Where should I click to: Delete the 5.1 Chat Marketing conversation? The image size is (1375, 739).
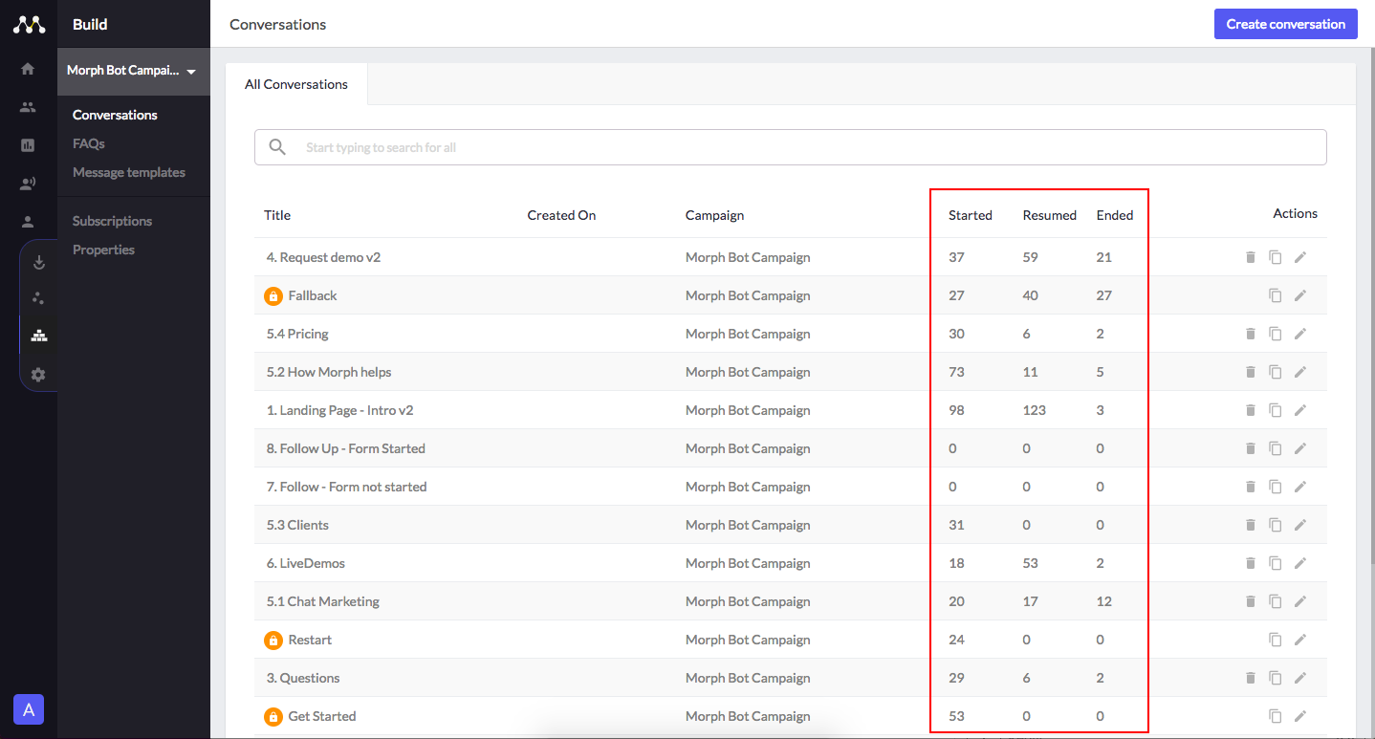(x=1250, y=601)
